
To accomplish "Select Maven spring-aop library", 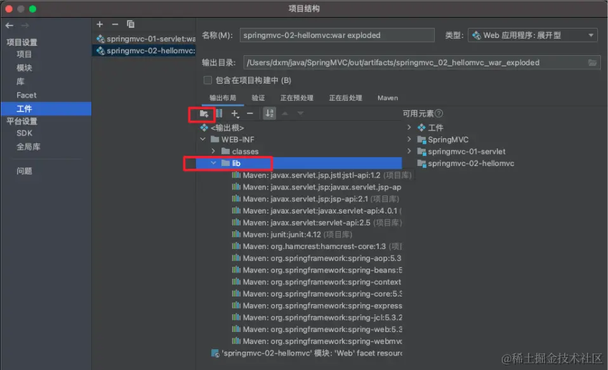I will coord(317,258).
